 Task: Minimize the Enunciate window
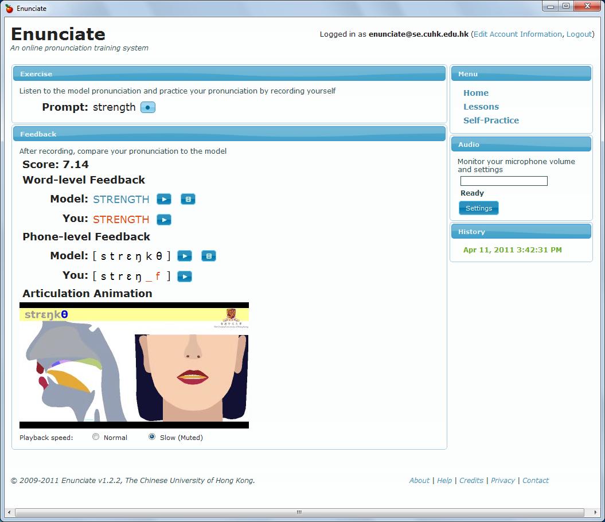(550, 6)
